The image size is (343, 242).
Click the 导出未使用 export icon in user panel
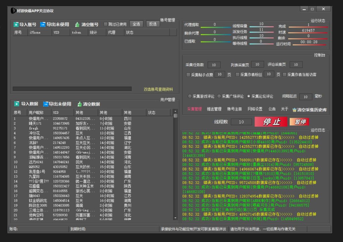coord(46,104)
